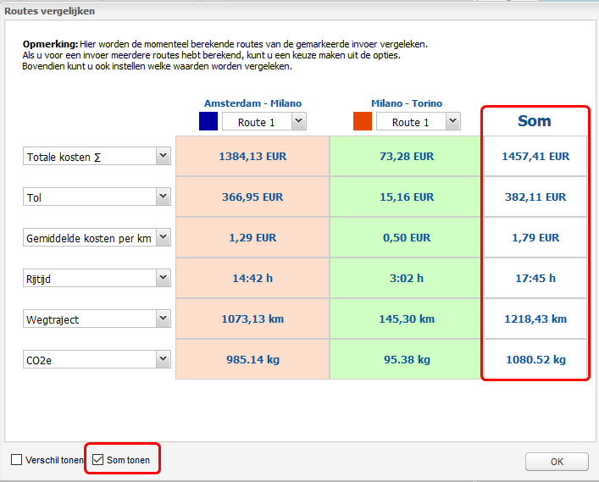Click the 1,29 EUR average cost cell
The width and height of the screenshot is (599, 482).
(x=252, y=237)
